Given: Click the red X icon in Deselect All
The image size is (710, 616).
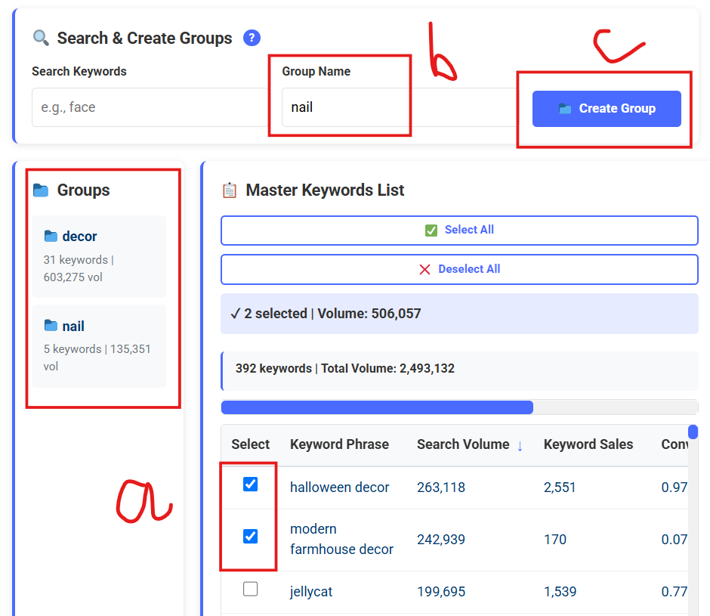Looking at the screenshot, I should pyautogui.click(x=424, y=270).
